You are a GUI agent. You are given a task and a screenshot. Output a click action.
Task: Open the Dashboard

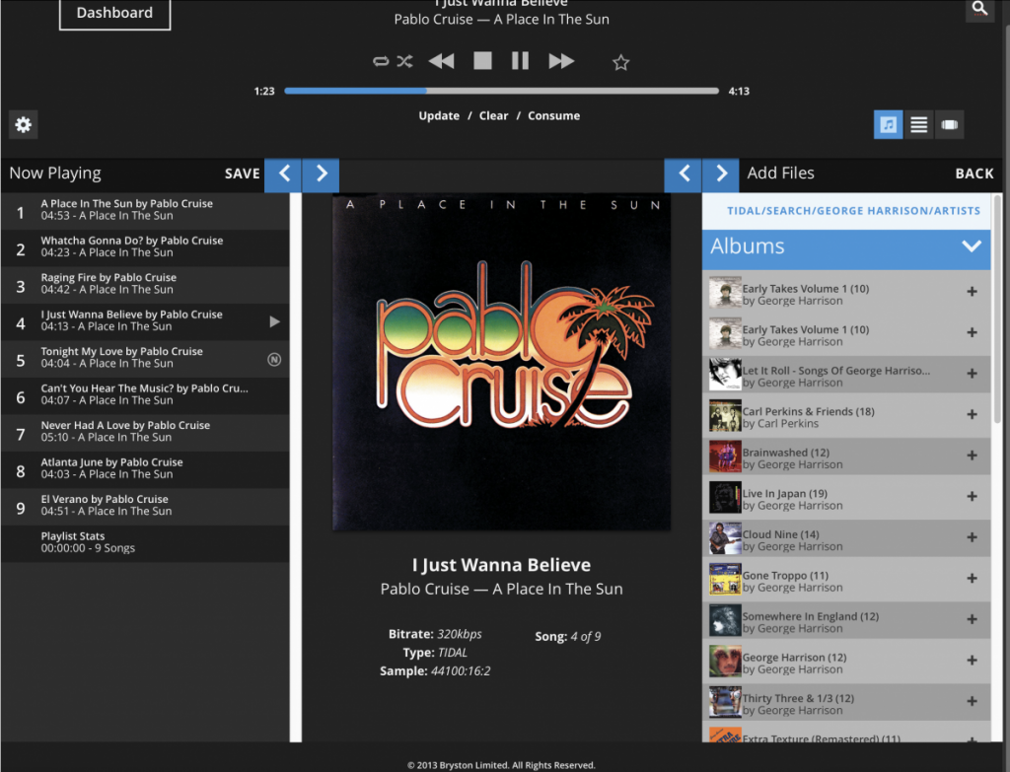[x=114, y=13]
